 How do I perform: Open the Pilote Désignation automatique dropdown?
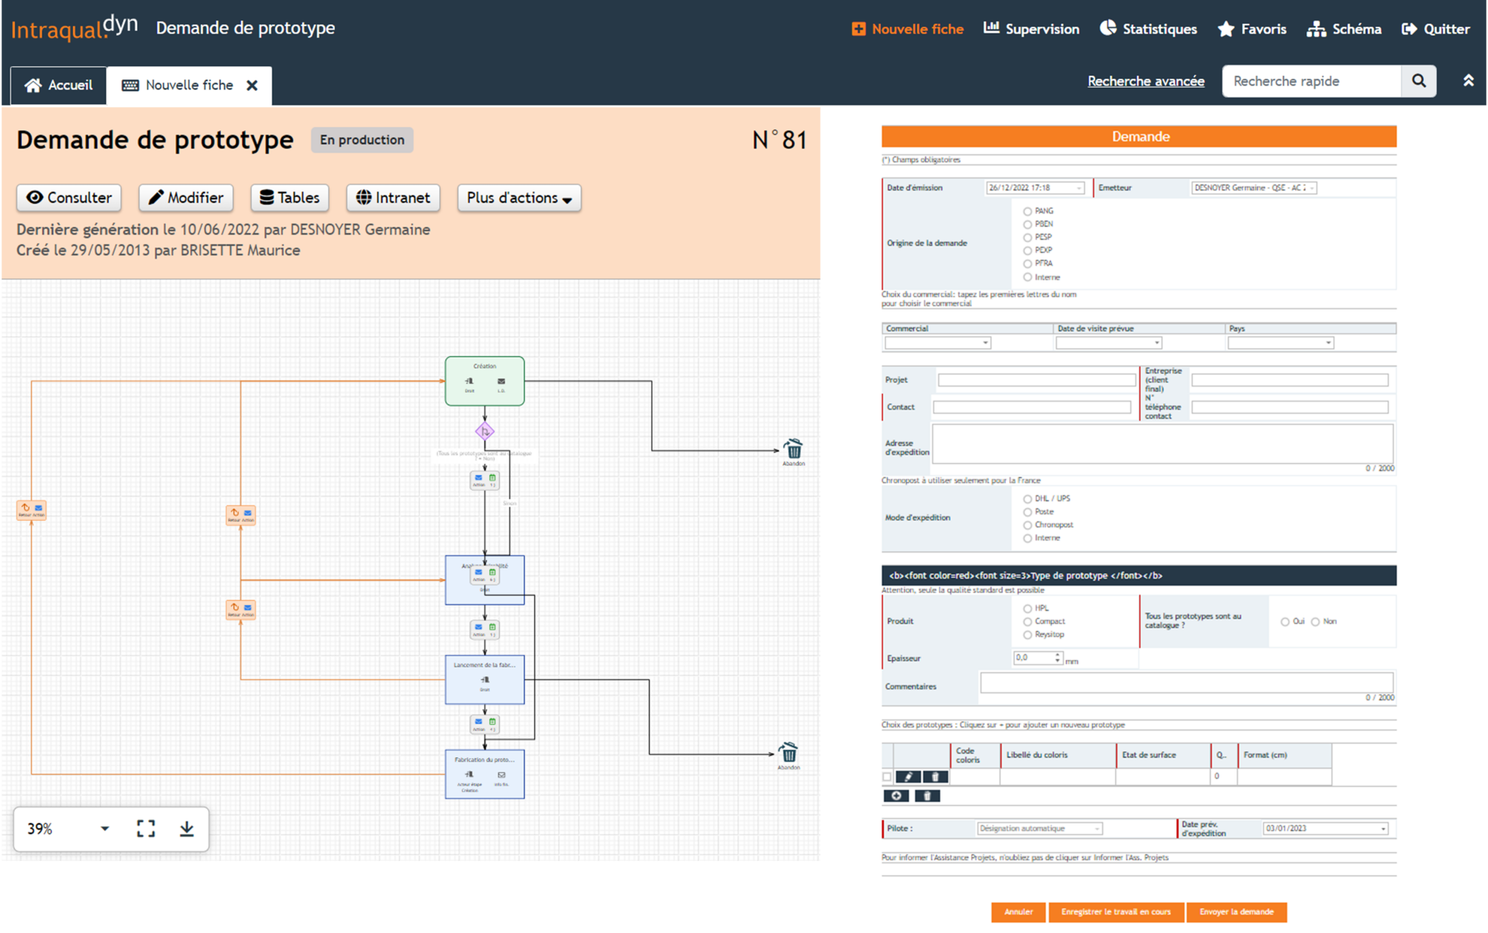point(1039,828)
